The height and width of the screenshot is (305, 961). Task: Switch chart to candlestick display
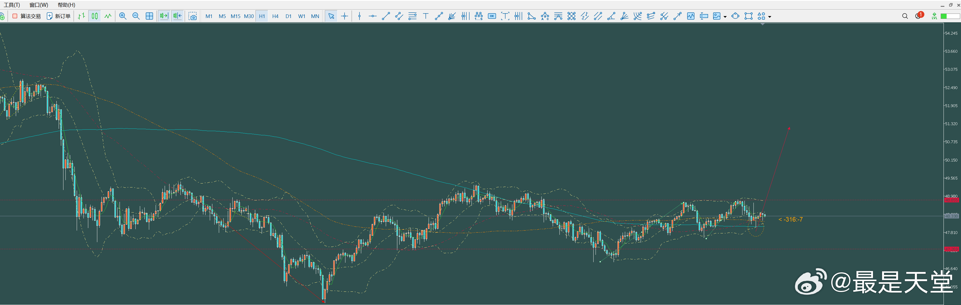tap(95, 16)
